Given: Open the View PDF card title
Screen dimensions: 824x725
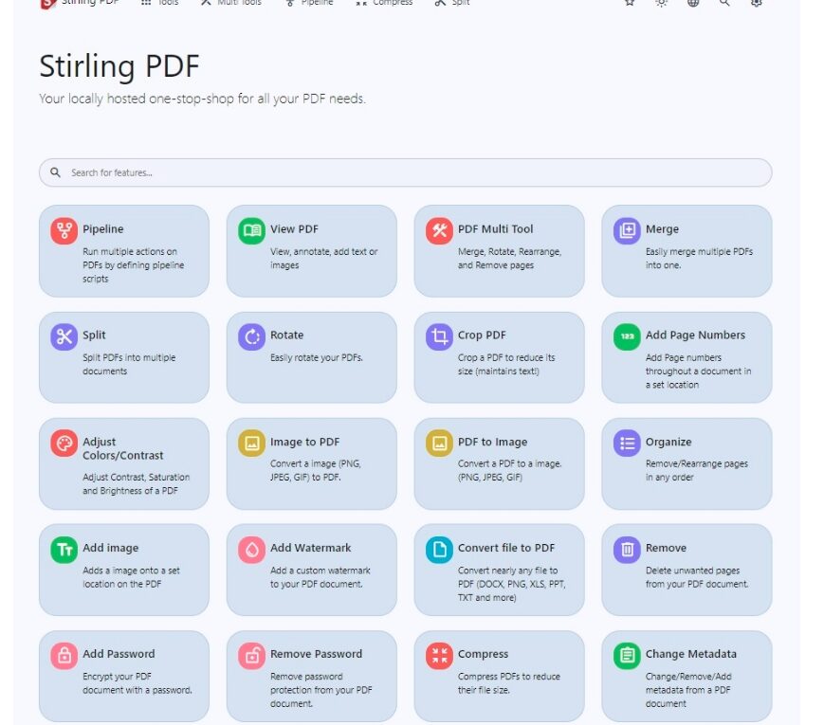Looking at the screenshot, I should [294, 229].
